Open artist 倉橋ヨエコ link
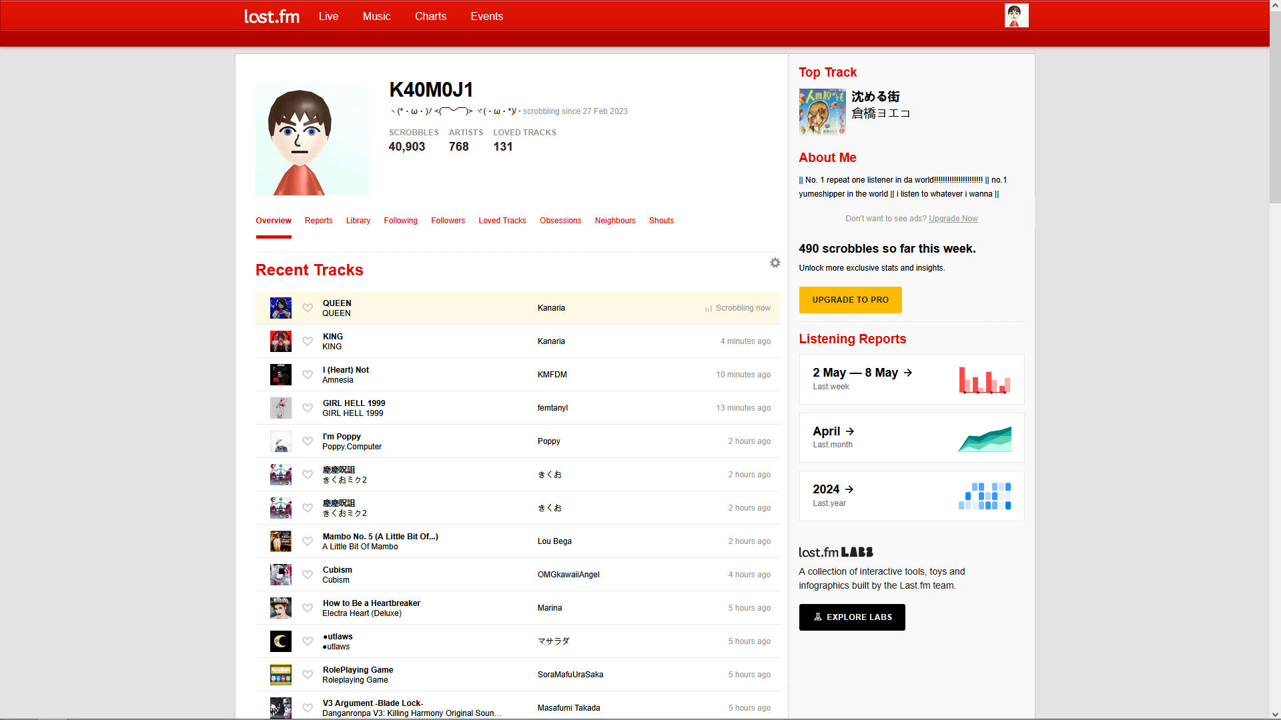This screenshot has width=1281, height=720. pos(881,113)
